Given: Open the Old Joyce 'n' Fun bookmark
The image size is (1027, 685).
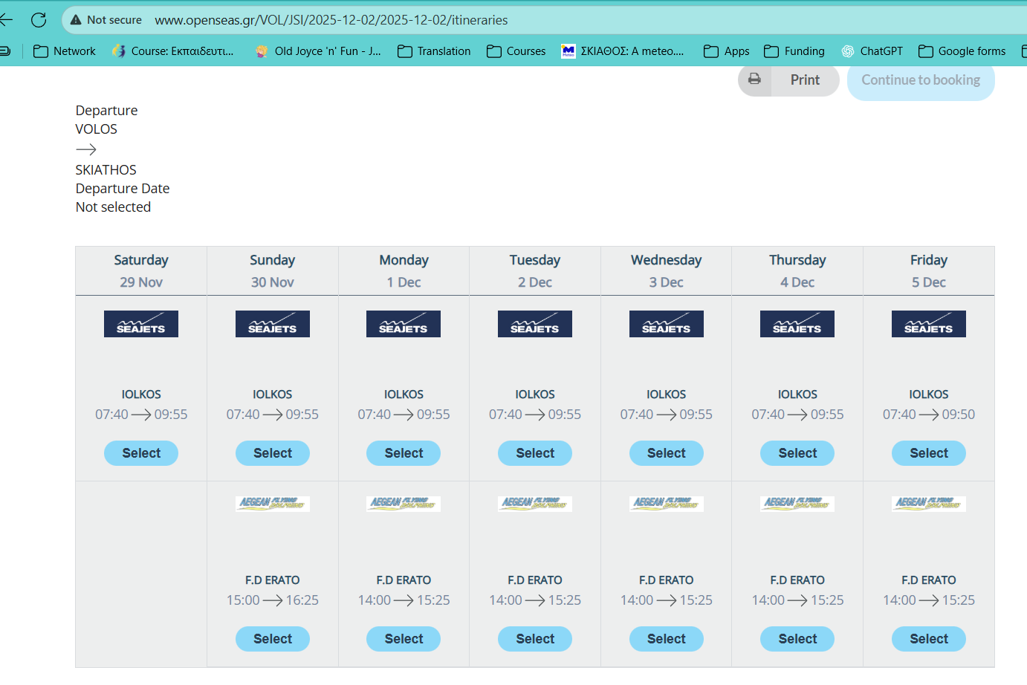Looking at the screenshot, I should click(x=318, y=51).
